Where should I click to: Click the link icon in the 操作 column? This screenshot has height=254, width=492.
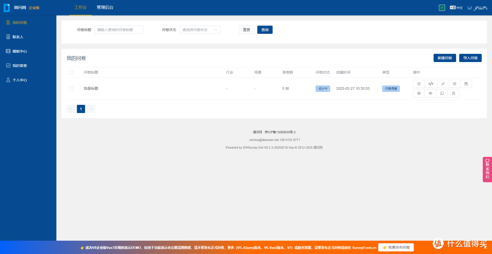(x=443, y=84)
